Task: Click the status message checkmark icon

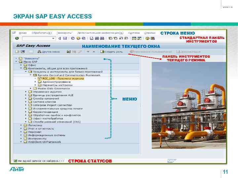Action: [x=15, y=161]
